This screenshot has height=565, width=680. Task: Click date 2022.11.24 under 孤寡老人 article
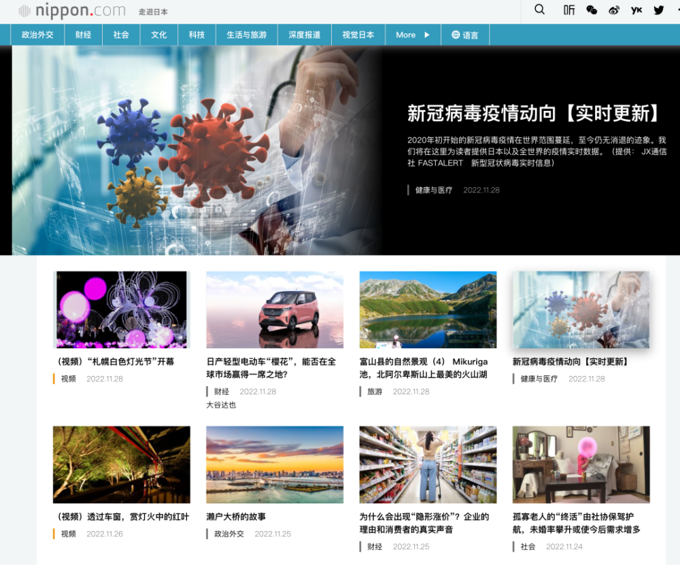[x=564, y=547]
